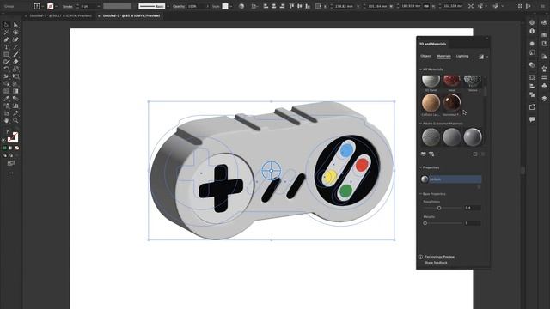The image size is (550, 309).
Task: Click Technology Preview info label
Action: (439, 257)
